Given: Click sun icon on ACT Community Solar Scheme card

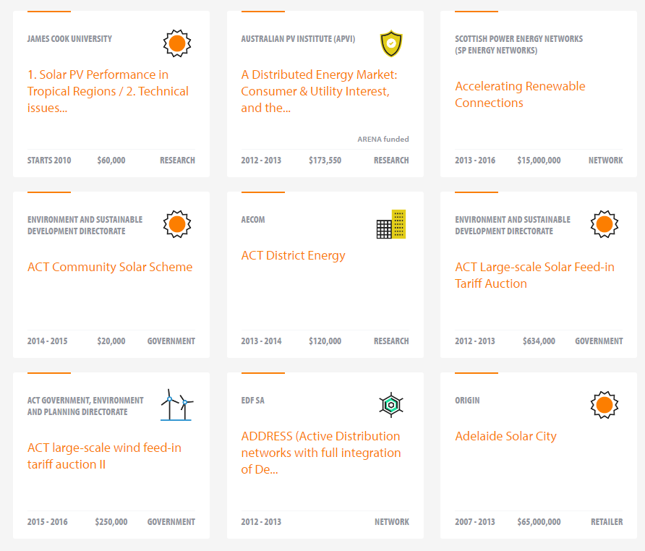Looking at the screenshot, I should (x=177, y=224).
